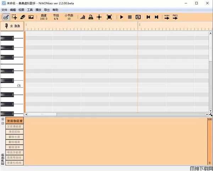Viewport: 213px width, 171px height.
Task: Click the horizontal scrollbar right arrow
Action: click(207, 114)
